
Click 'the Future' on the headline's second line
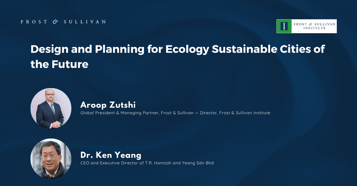tap(59, 64)
